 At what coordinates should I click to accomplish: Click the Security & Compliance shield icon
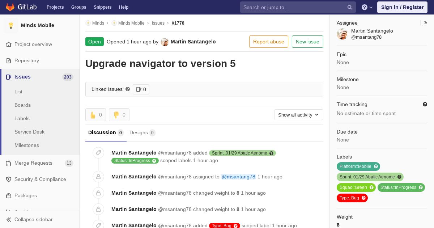coord(9,180)
